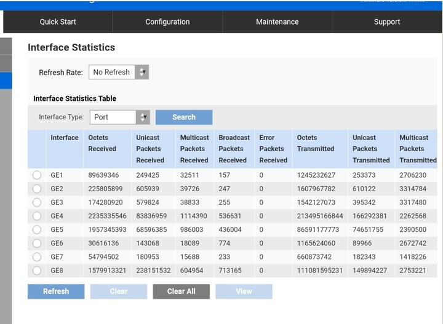Click the Clear All button

coord(182,291)
